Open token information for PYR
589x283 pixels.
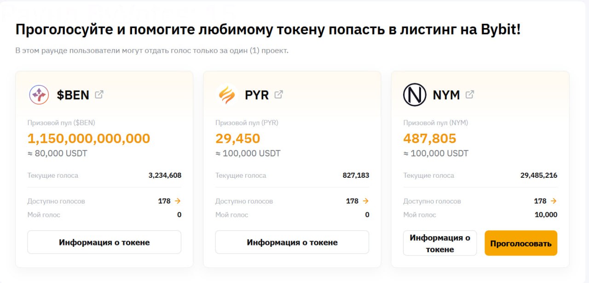coord(292,242)
